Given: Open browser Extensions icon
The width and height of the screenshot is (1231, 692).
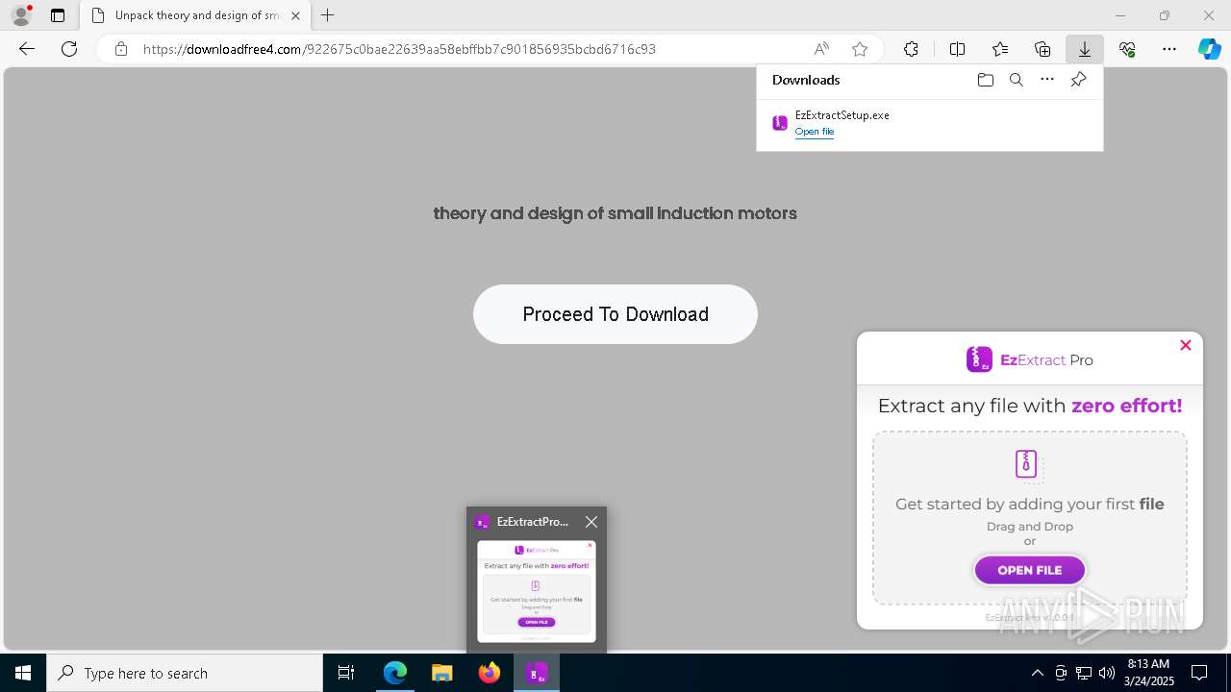Looking at the screenshot, I should (911, 49).
